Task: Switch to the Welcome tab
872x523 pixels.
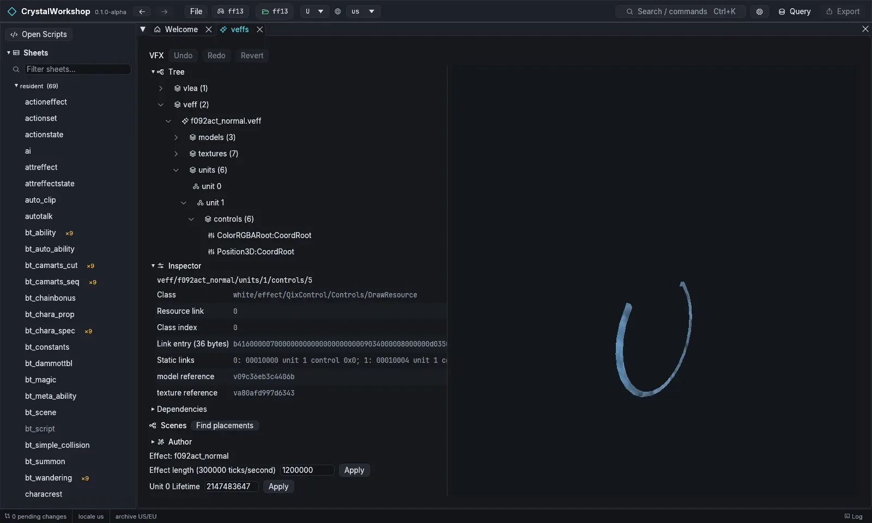Action: coord(176,29)
